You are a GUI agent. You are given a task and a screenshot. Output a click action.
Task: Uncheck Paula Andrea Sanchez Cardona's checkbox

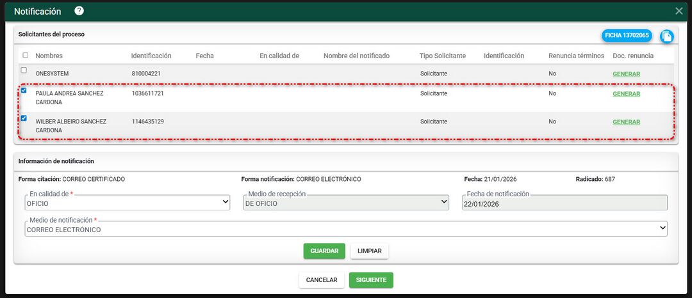pyautogui.click(x=24, y=90)
